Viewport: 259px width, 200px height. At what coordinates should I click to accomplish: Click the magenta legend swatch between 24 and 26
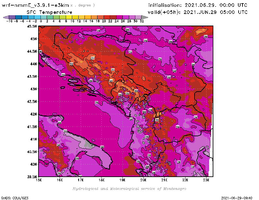119,17
